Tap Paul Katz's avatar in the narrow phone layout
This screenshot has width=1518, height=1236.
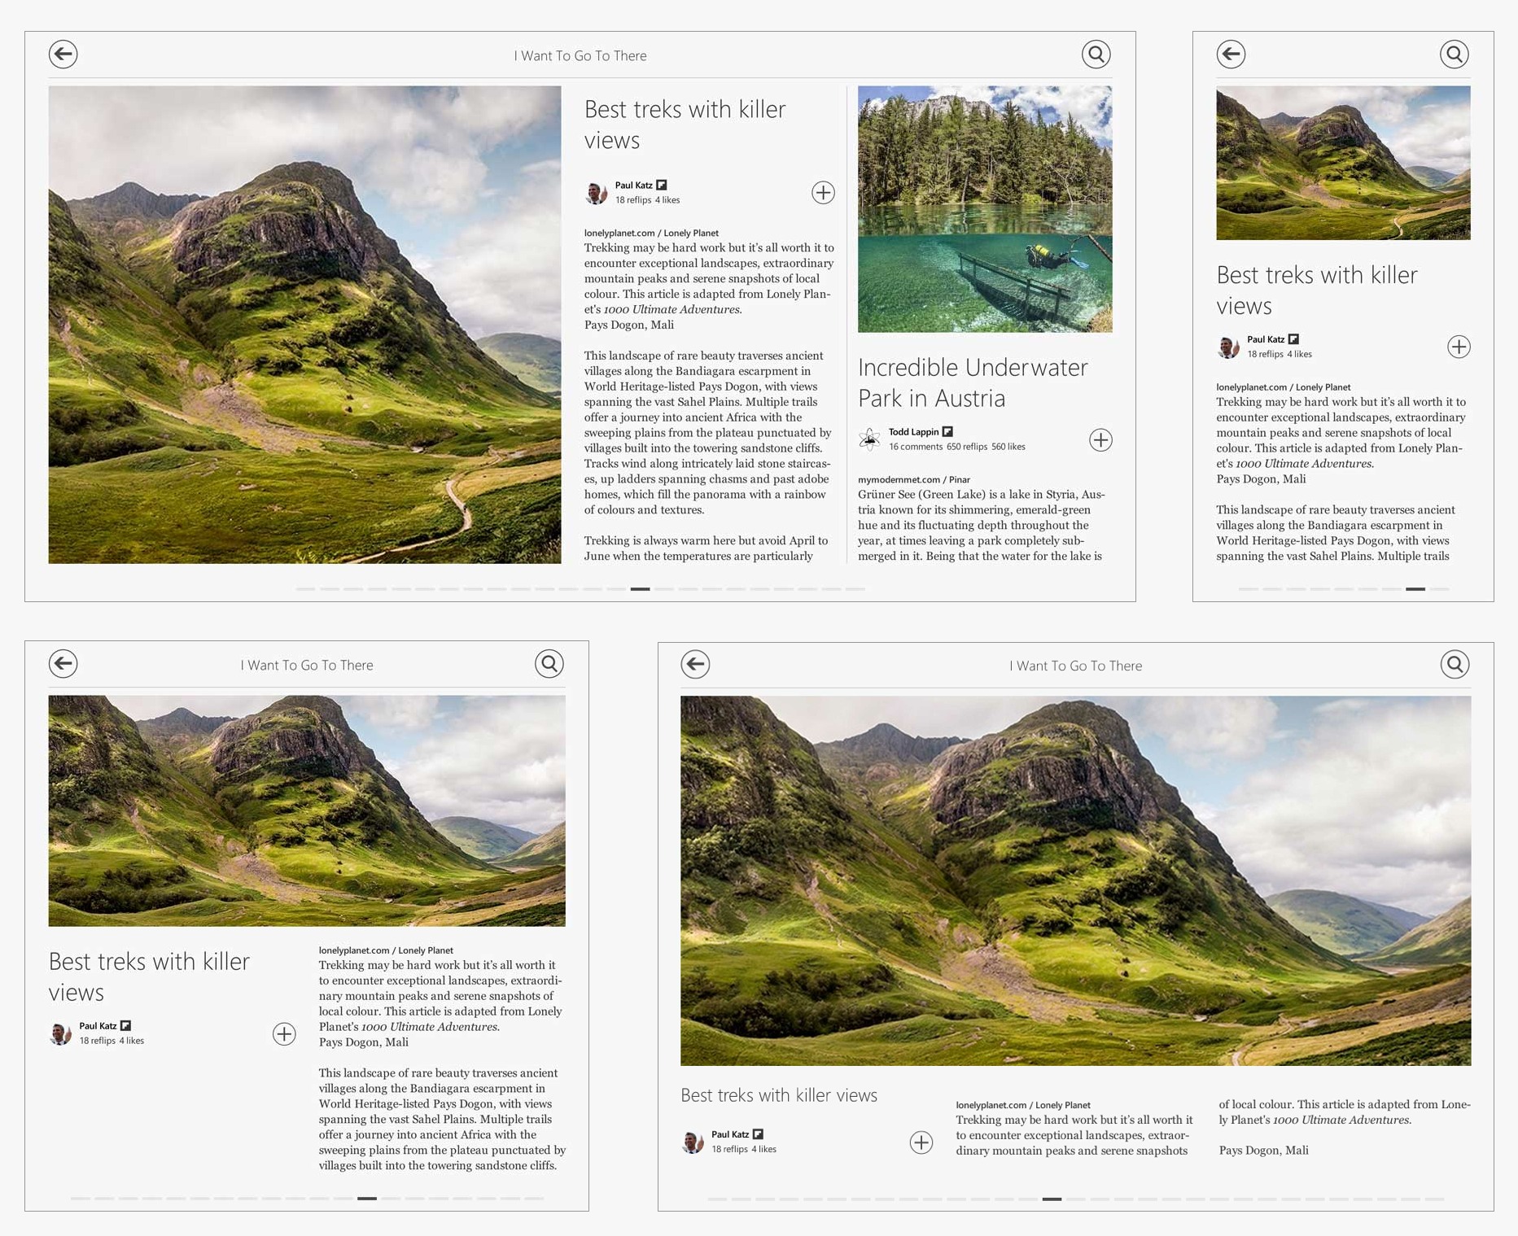click(x=1228, y=347)
